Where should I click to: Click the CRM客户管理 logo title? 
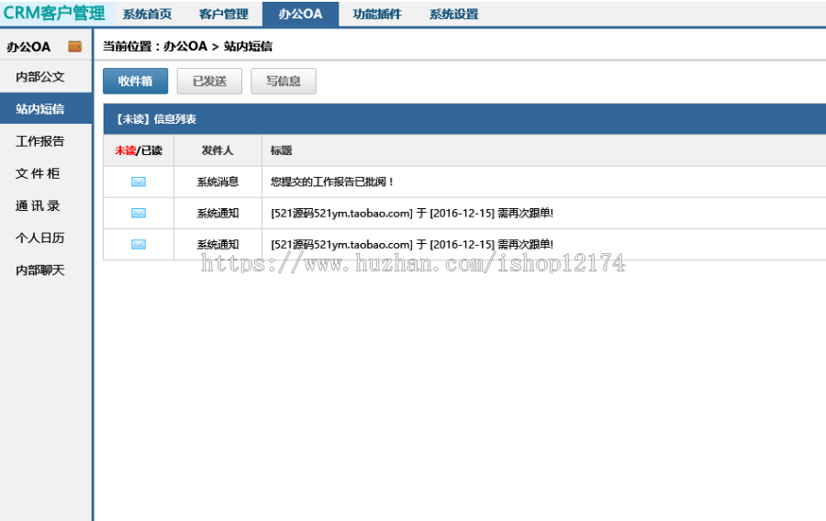click(x=54, y=13)
